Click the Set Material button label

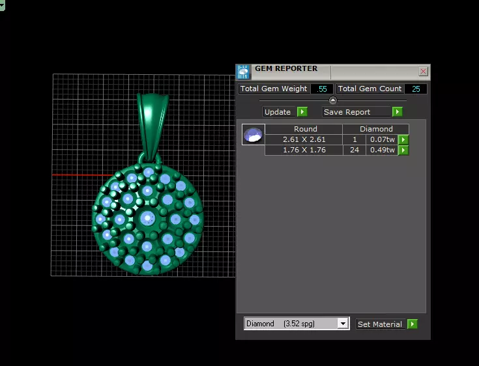tap(380, 324)
